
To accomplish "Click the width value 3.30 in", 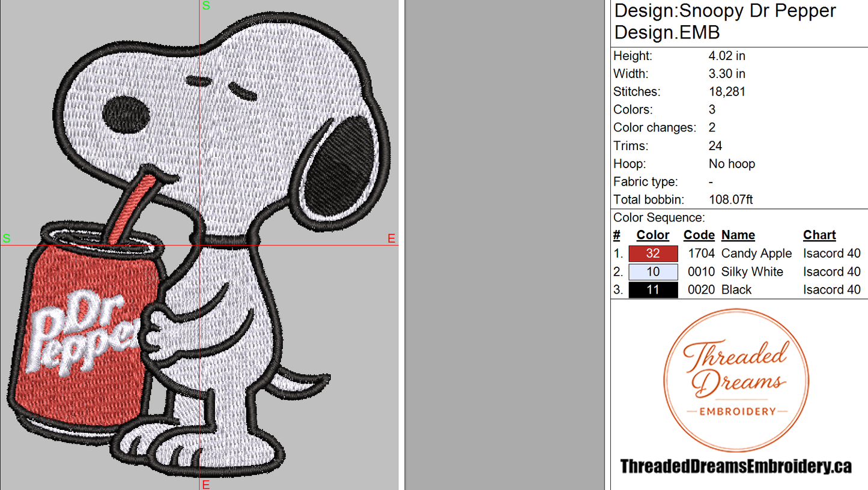I will pos(727,74).
